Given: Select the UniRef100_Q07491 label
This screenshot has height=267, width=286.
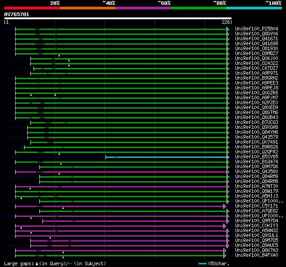Looking at the screenshot, I should [x=257, y=142].
